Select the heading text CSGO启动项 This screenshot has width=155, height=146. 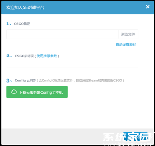[24, 56]
